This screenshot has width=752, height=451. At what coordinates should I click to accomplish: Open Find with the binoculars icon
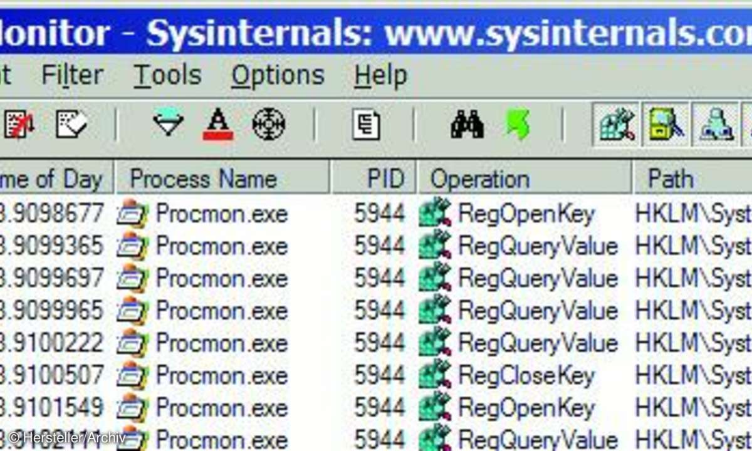(x=467, y=124)
